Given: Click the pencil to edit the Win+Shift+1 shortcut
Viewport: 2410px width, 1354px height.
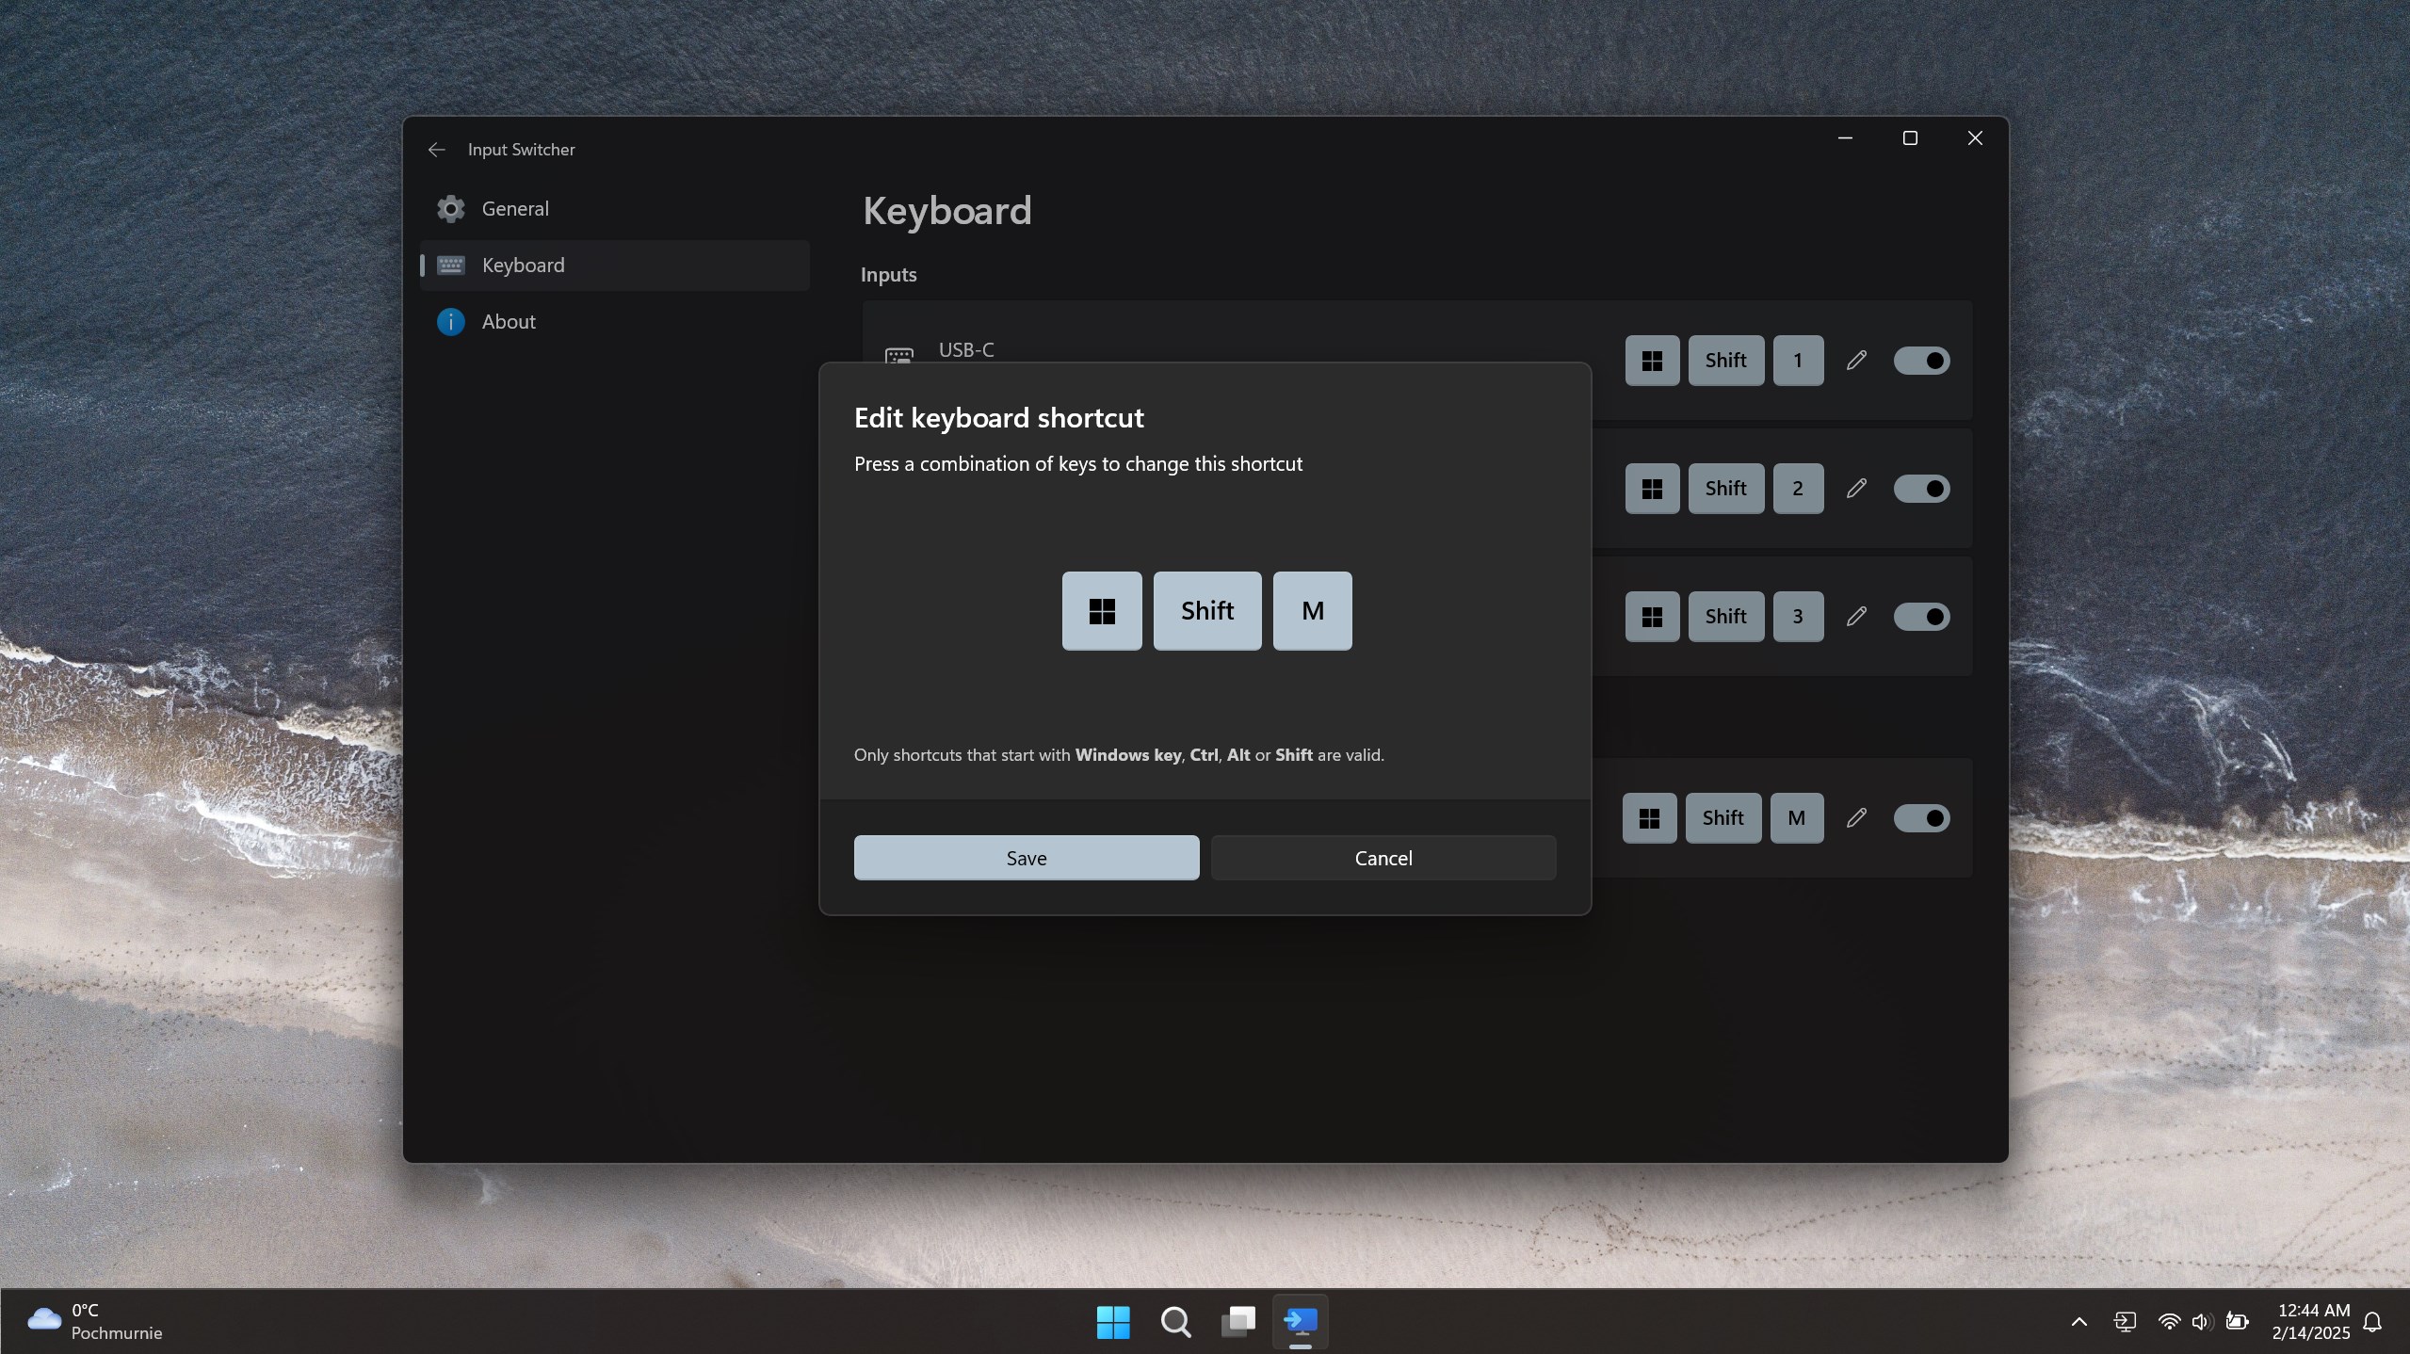Looking at the screenshot, I should pos(1855,360).
